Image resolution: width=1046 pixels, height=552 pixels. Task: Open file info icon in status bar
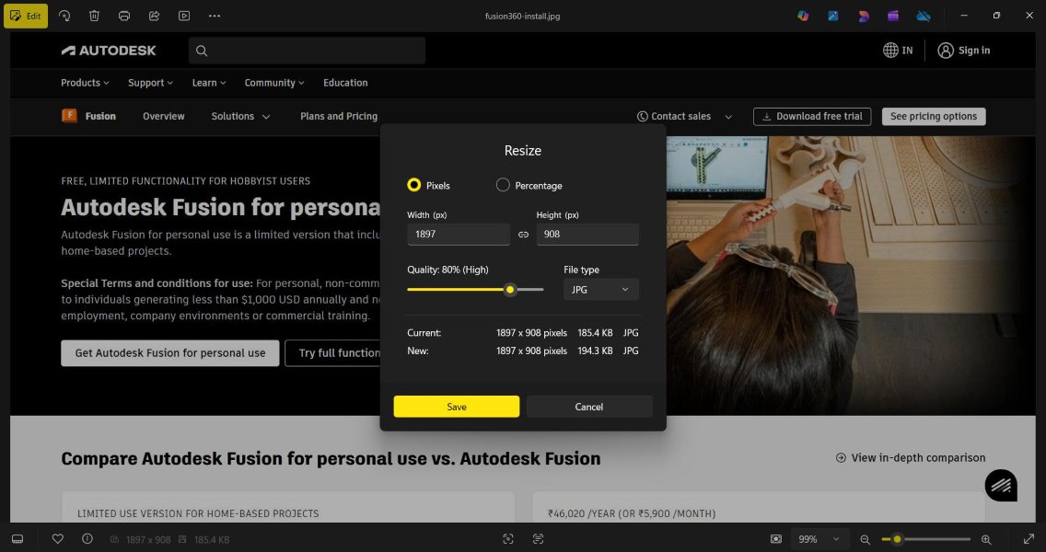point(87,539)
